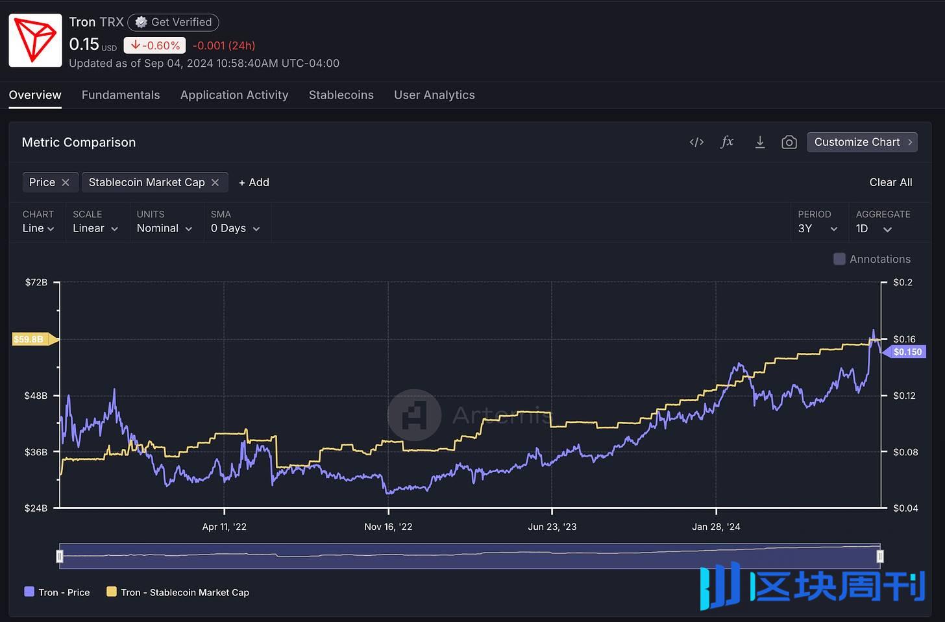Image resolution: width=945 pixels, height=622 pixels.
Task: Open the SMA 0 Days dropdown
Action: pyautogui.click(x=236, y=228)
